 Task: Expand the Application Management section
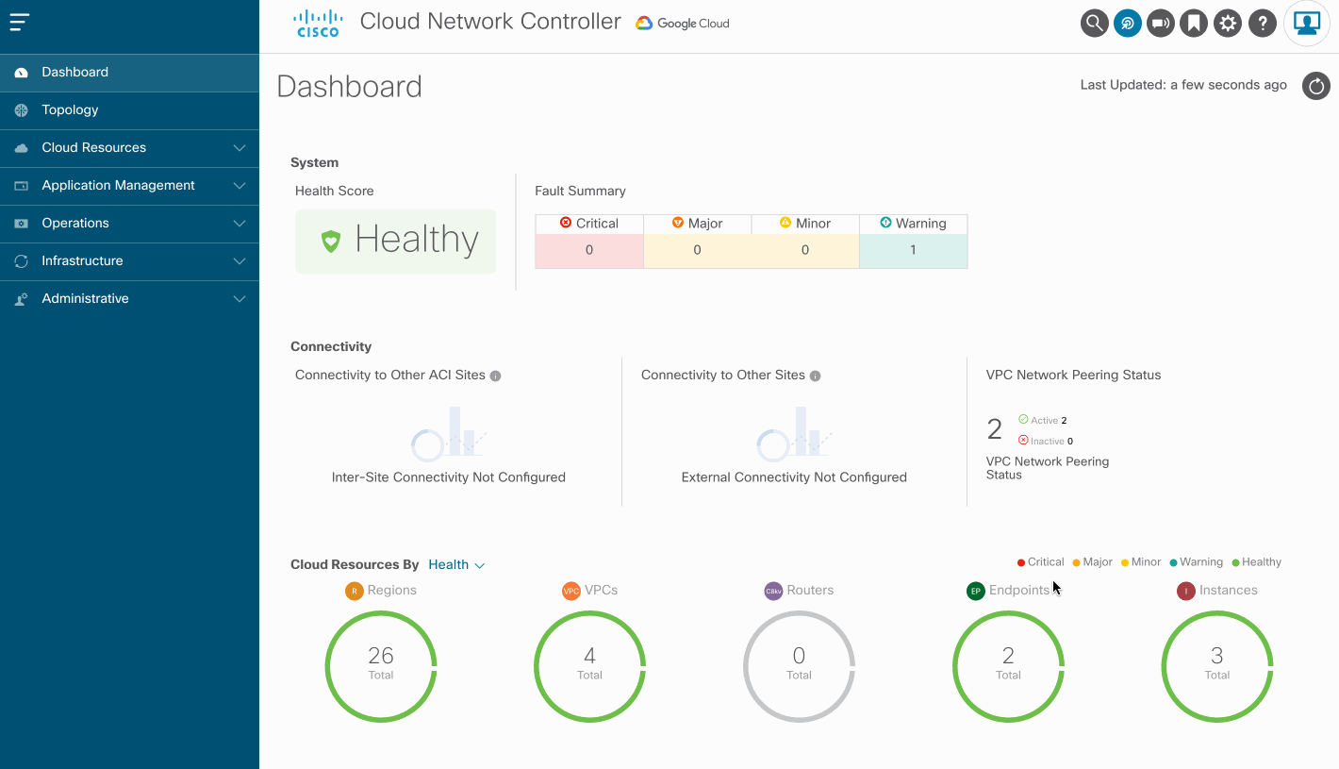coord(129,186)
